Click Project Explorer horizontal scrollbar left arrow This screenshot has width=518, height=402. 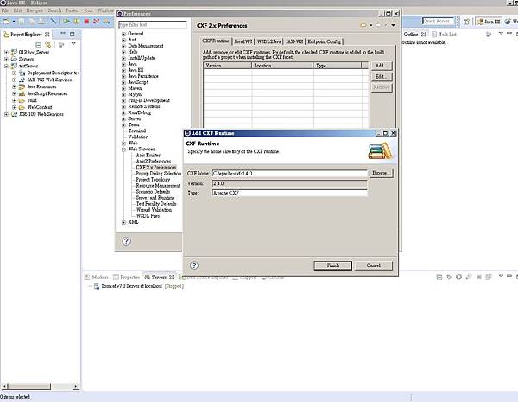pyautogui.click(x=4, y=386)
